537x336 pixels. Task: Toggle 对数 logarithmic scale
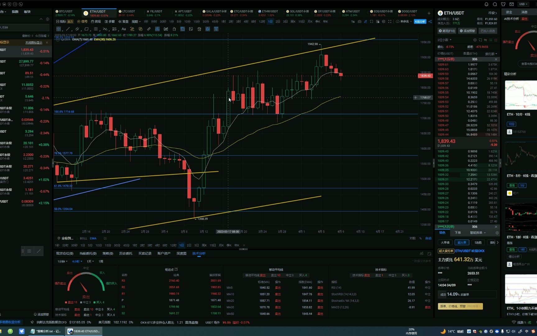[412, 238]
